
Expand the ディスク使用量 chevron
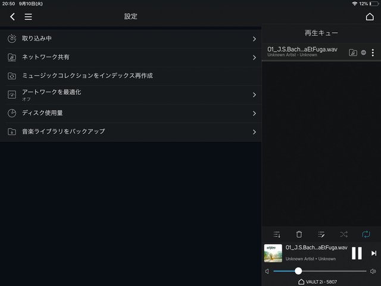point(254,113)
